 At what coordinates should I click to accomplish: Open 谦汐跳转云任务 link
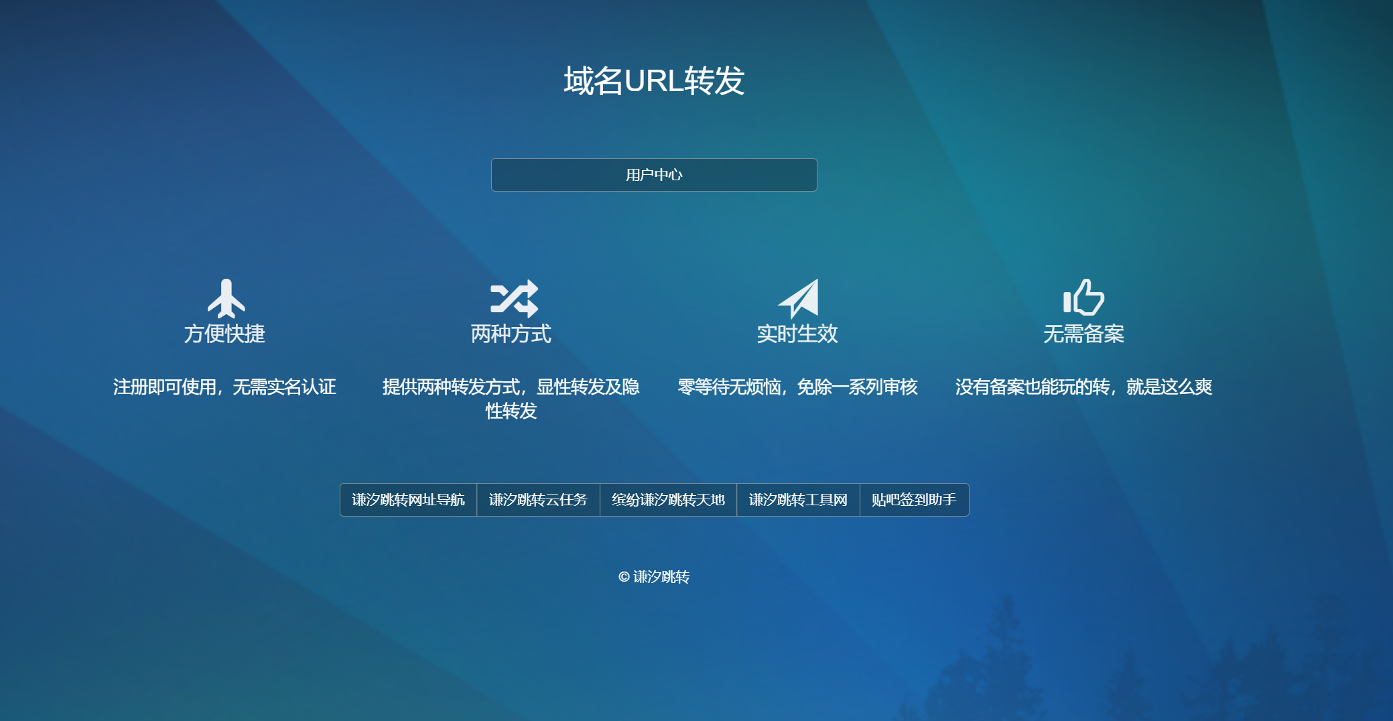point(537,500)
